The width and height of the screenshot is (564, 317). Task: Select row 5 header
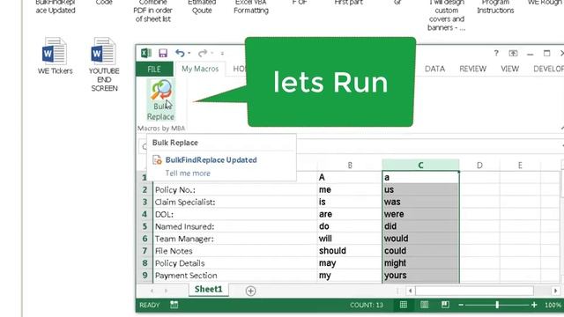click(145, 226)
